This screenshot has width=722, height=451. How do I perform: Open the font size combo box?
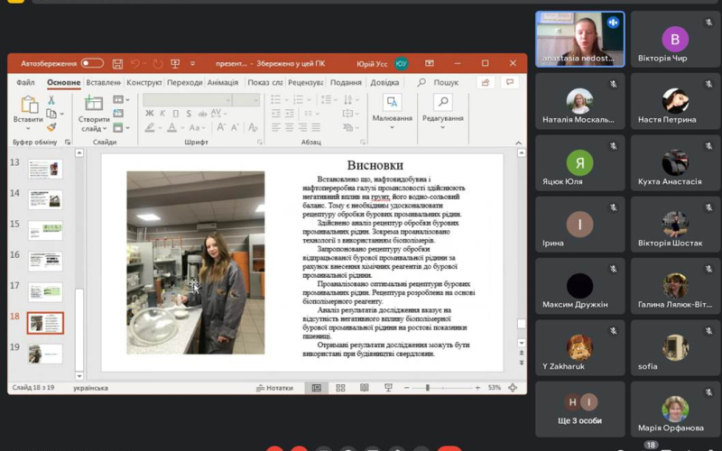click(x=245, y=99)
